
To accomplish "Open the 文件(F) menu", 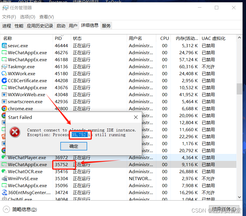I will point(9,17).
